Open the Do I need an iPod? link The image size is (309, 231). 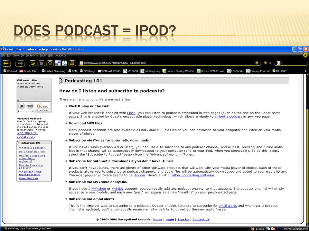(x=32, y=152)
